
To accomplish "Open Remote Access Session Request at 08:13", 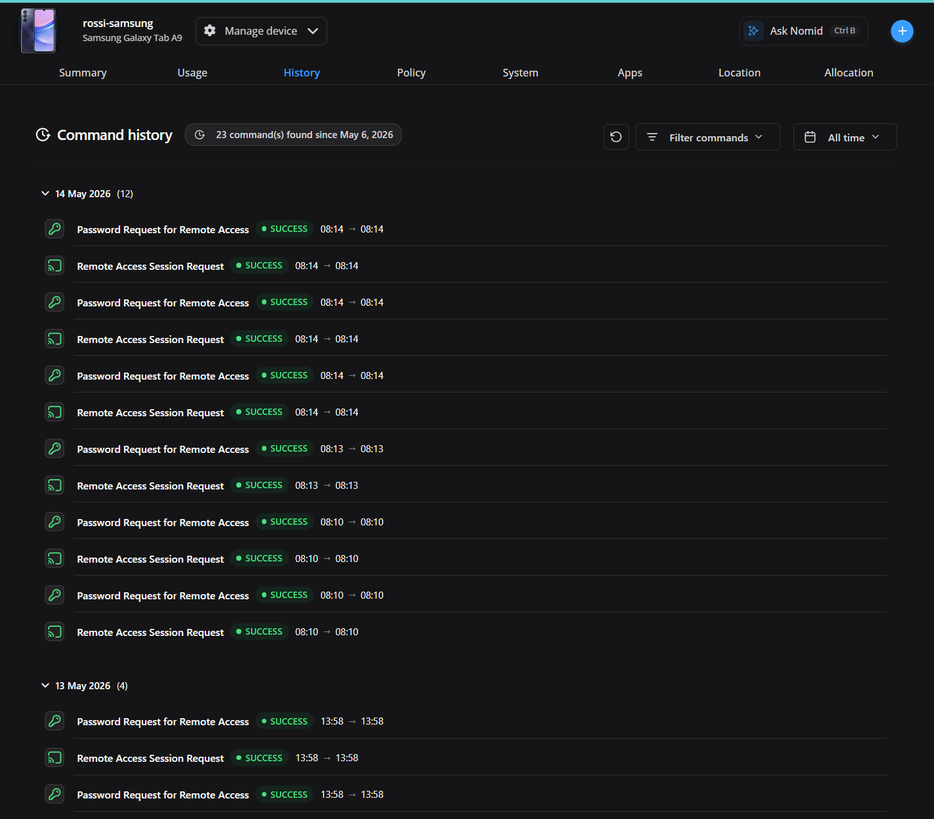I will click(x=150, y=486).
